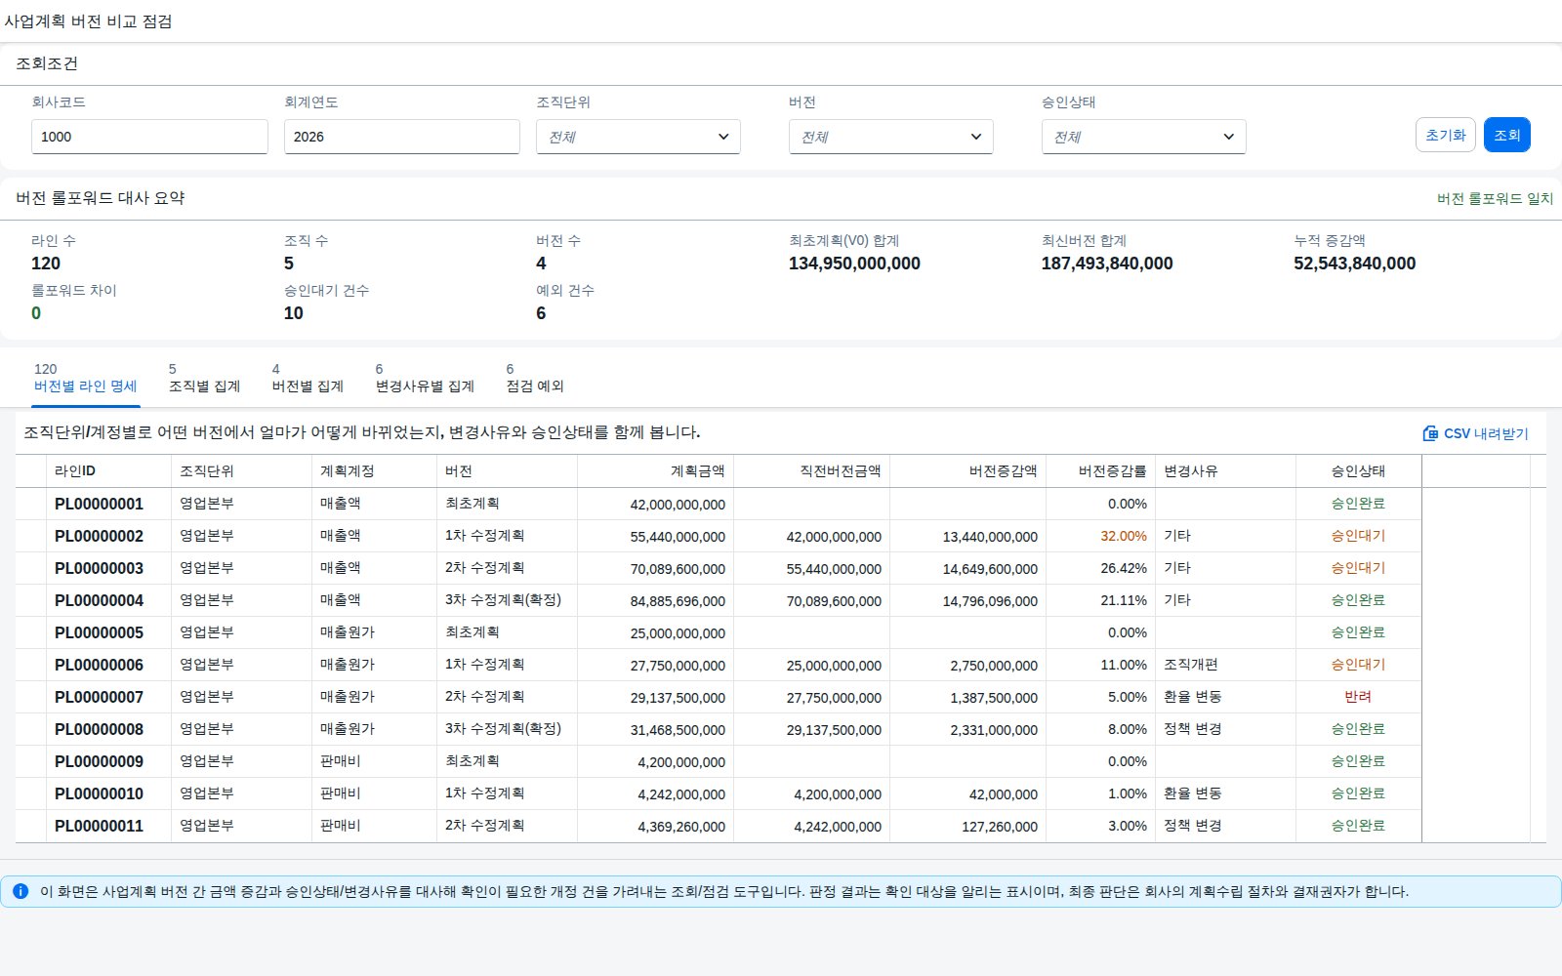The image size is (1562, 976).
Task: Click 버전 롤포워드 일치 status text
Action: 1495,198
